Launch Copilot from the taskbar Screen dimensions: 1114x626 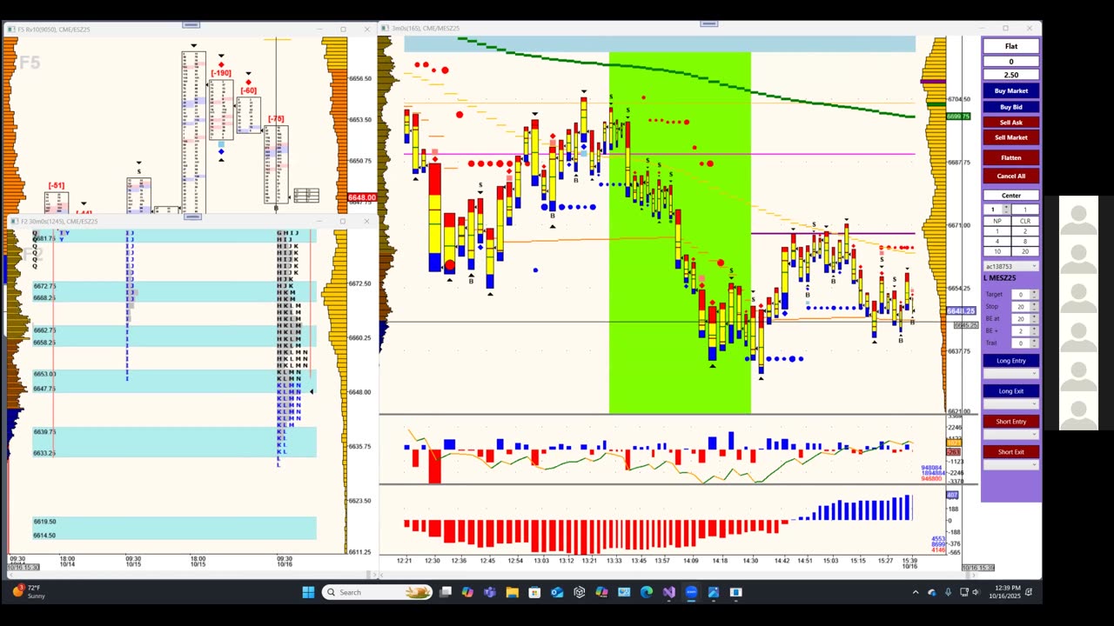(467, 592)
